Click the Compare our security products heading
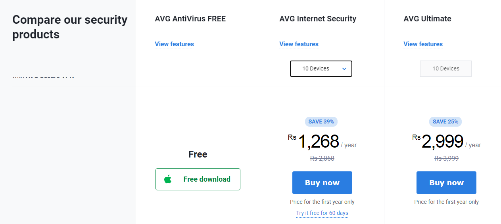This screenshot has height=224, width=501. click(70, 27)
